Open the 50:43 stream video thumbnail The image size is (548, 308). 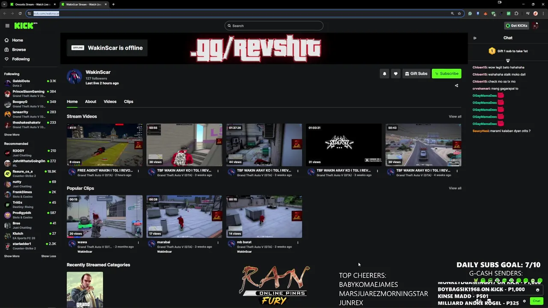point(423,145)
